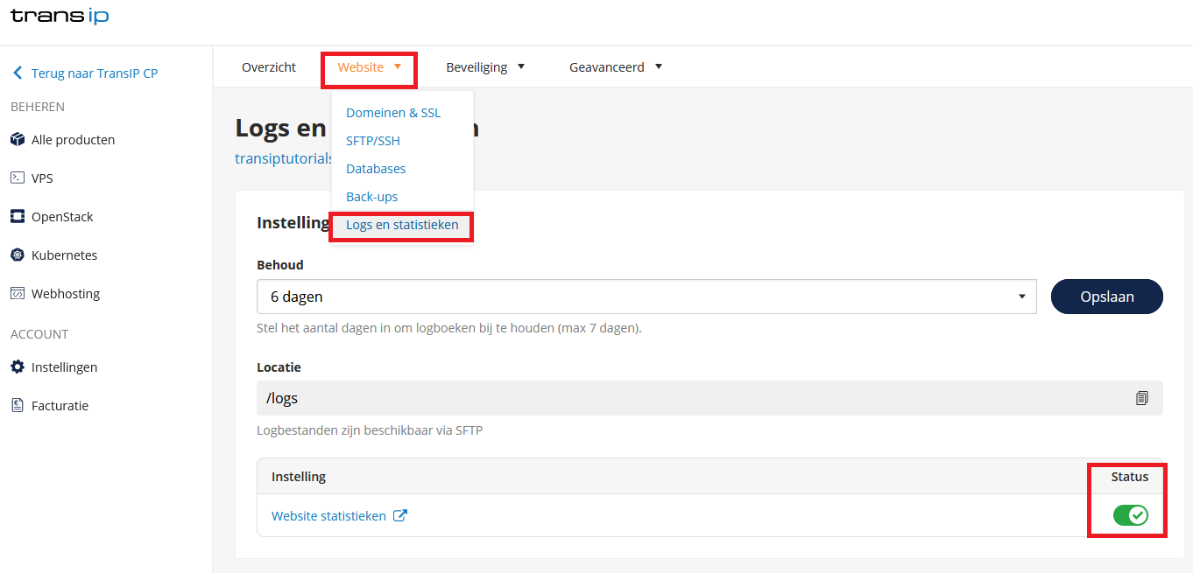
Task: Click the /logs location field
Action: tap(709, 398)
